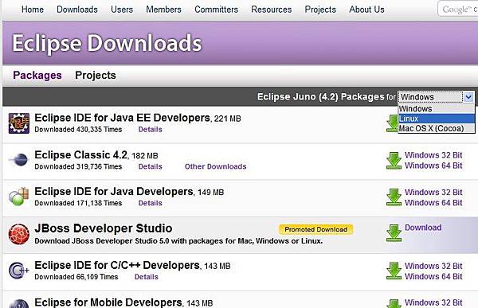Switch to the Projects tab below the banner

pos(96,76)
